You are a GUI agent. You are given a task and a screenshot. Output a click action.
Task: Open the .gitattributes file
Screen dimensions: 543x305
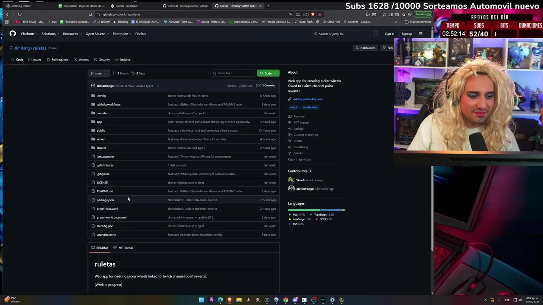pyautogui.click(x=105, y=165)
